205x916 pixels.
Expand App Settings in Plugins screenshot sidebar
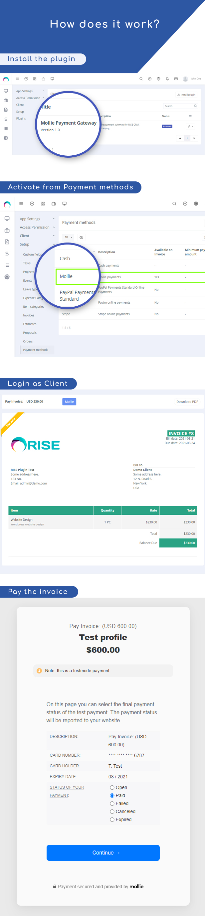point(44,91)
